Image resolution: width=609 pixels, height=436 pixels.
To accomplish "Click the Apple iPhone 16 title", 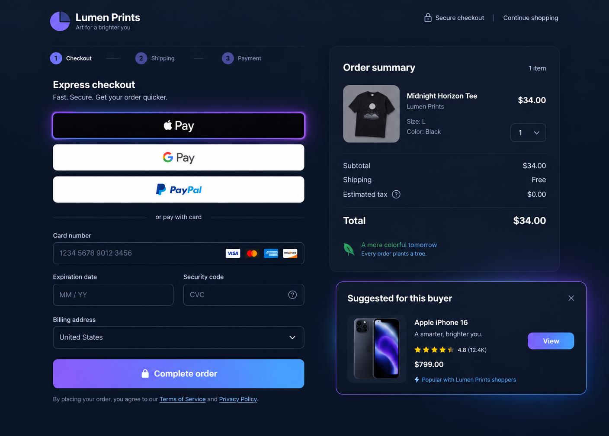I will [x=441, y=323].
